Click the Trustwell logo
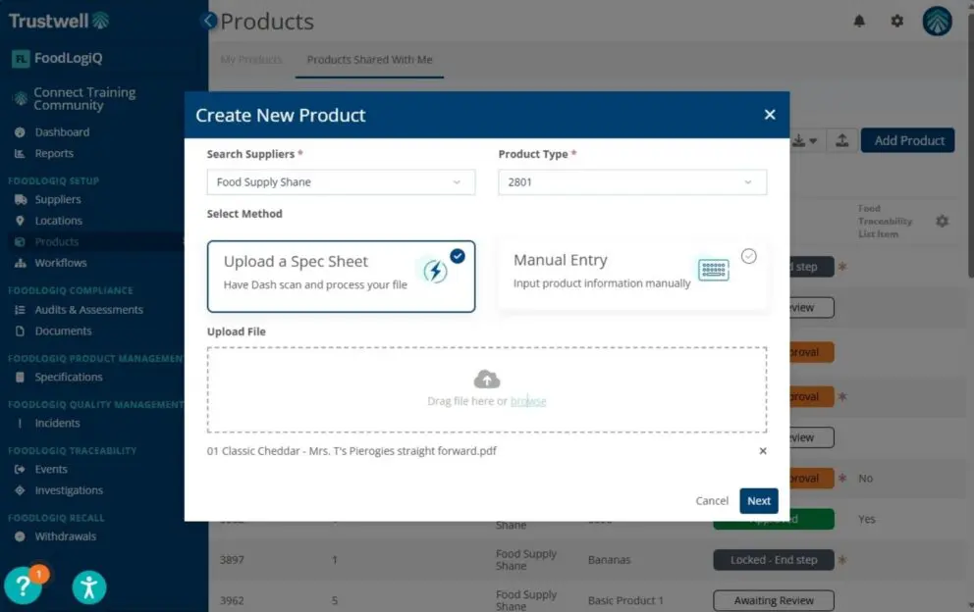The image size is (974, 612). 59,21
